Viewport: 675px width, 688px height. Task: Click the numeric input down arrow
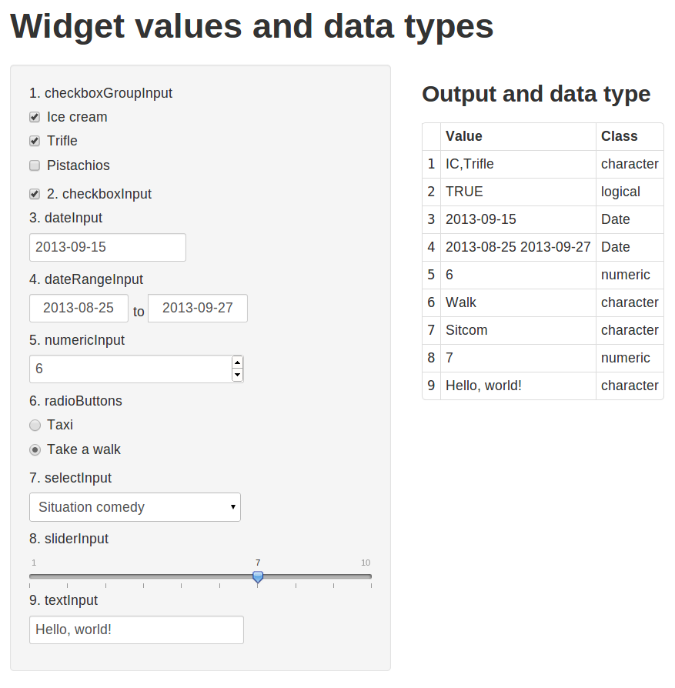[x=237, y=375]
